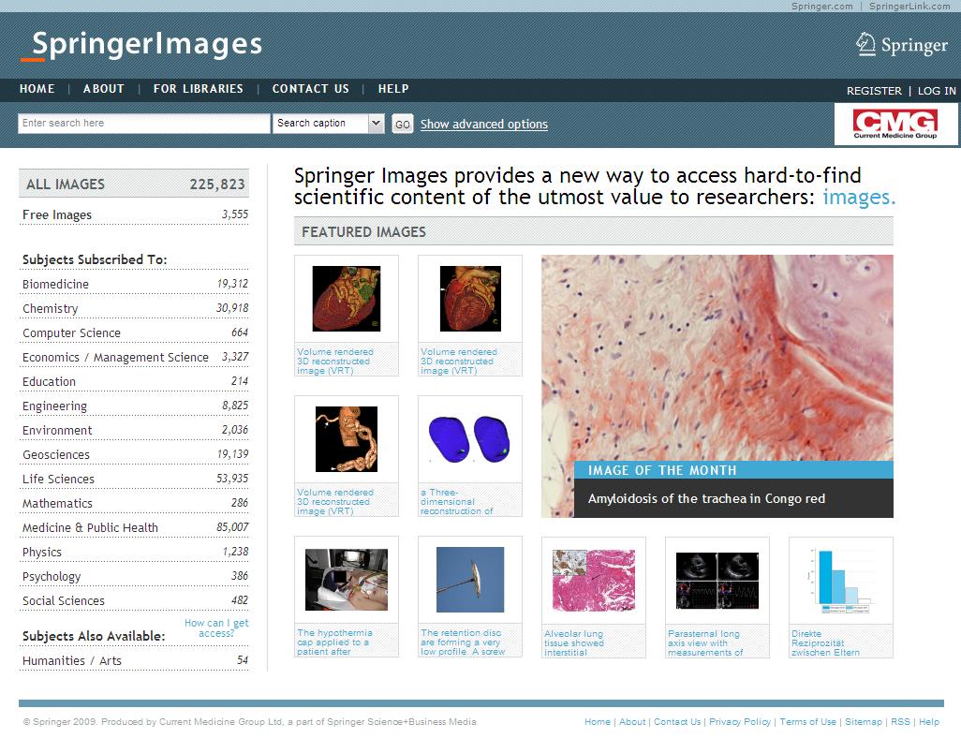Open parasternal long axis view thumbnail
961x753 pixels.
(717, 581)
